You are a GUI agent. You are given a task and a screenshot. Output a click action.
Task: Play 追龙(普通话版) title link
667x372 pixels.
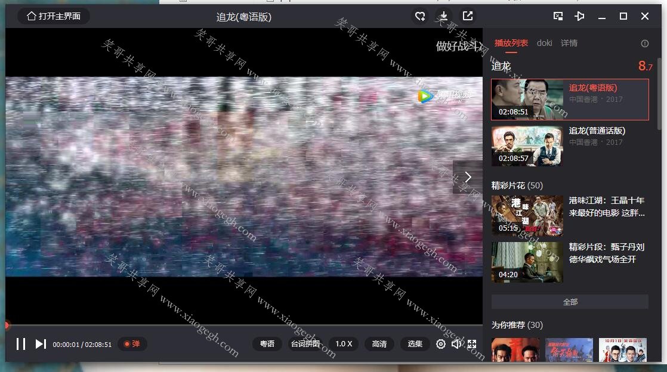(597, 131)
